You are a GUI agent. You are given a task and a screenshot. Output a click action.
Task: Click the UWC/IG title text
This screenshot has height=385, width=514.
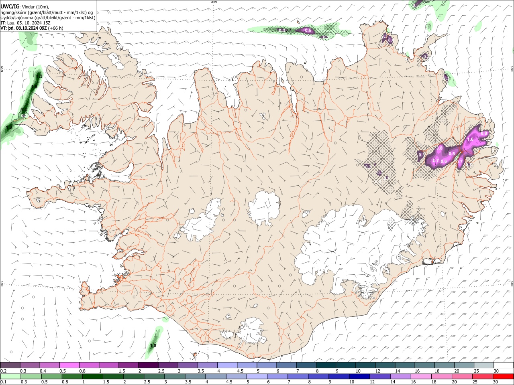10,6
